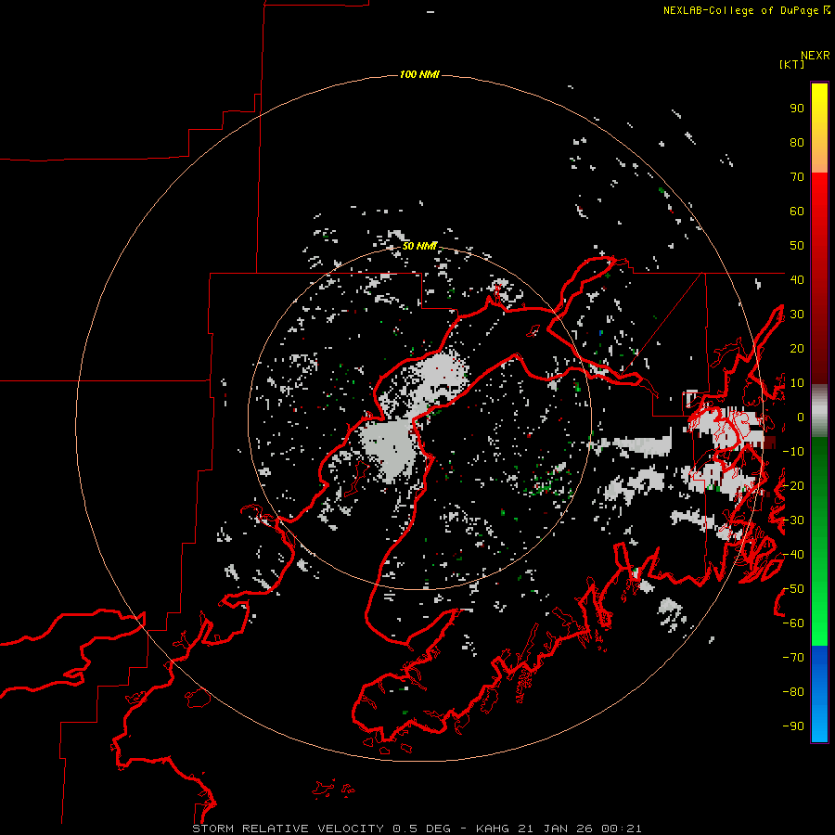The height and width of the screenshot is (835, 835).
Task: Pick the bright green segment near -60 on color bar
Action: coord(819,623)
